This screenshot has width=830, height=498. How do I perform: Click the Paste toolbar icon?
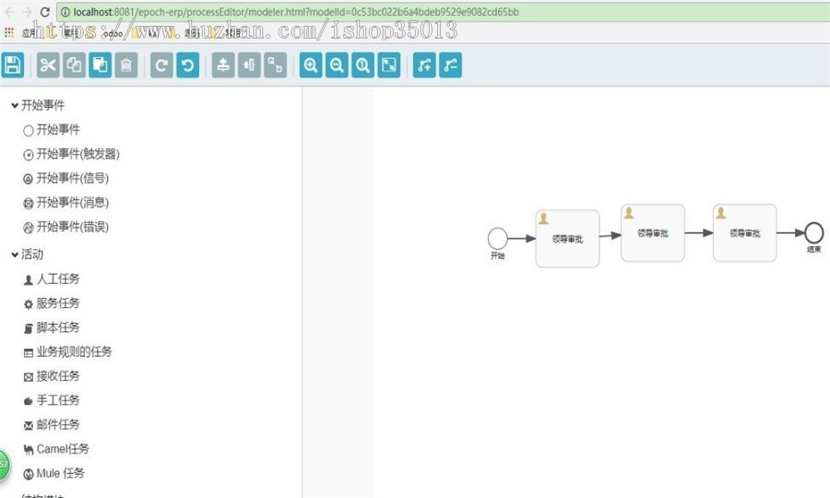[100, 65]
